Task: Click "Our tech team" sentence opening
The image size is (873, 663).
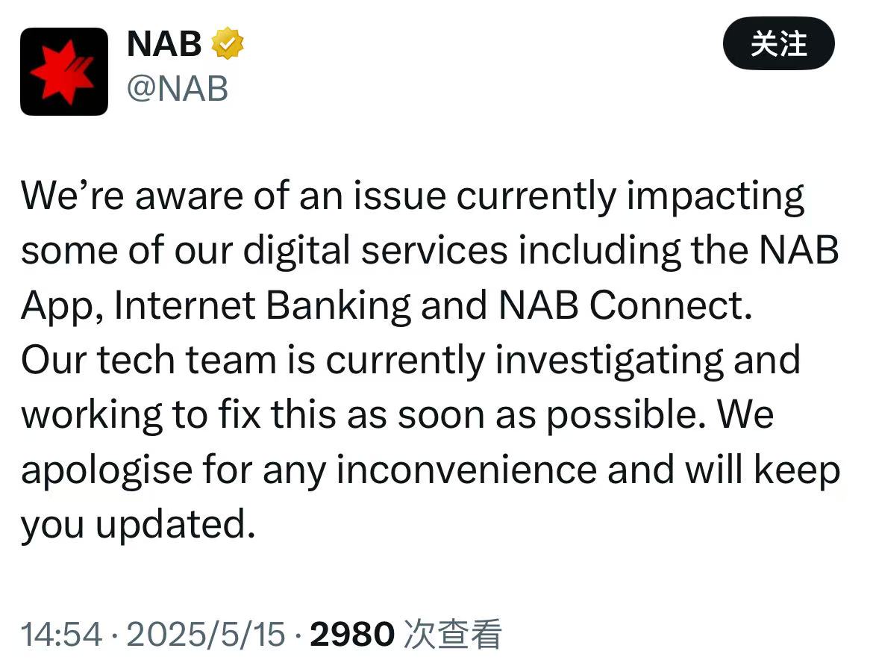Action: click(148, 359)
